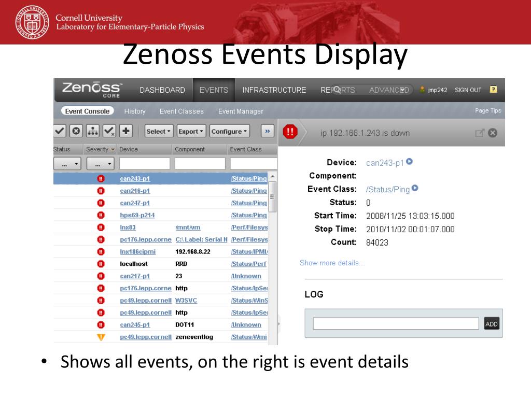
Task: Open the Select dropdown menu
Action: [x=159, y=131]
